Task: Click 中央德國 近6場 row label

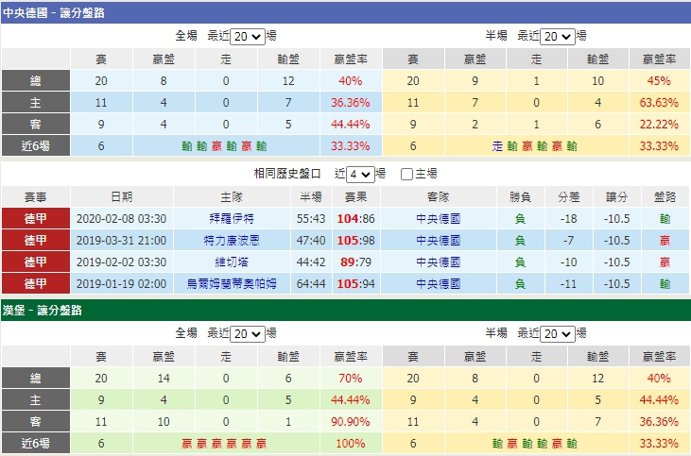Action: click(x=36, y=145)
